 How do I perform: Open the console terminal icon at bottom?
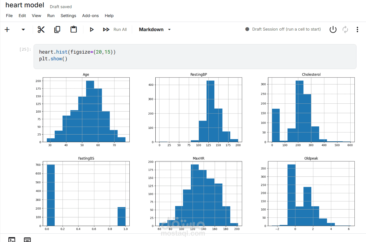pyautogui.click(x=12, y=240)
